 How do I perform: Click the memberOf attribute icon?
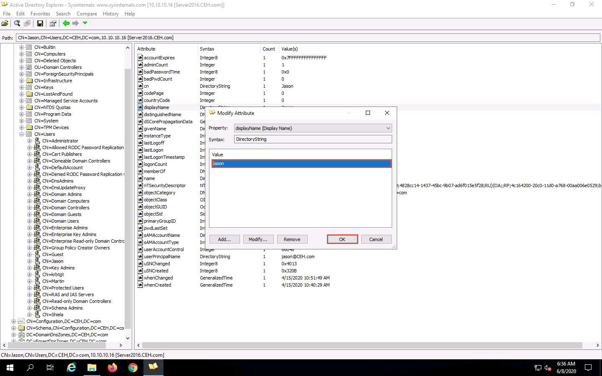point(140,171)
